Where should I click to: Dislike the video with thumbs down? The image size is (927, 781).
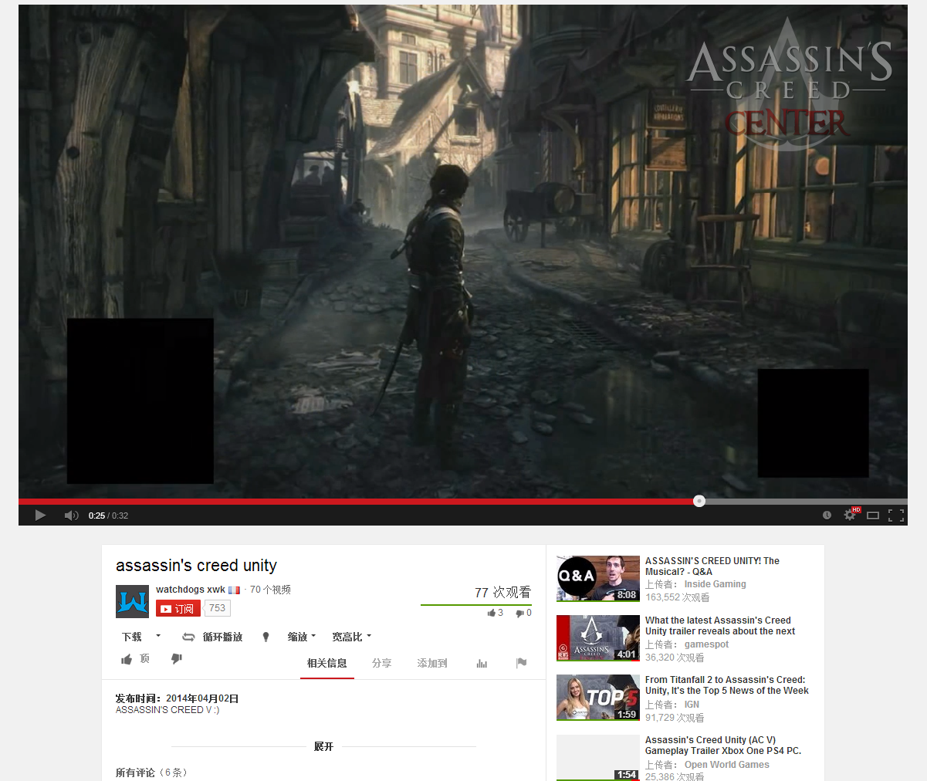(x=177, y=659)
